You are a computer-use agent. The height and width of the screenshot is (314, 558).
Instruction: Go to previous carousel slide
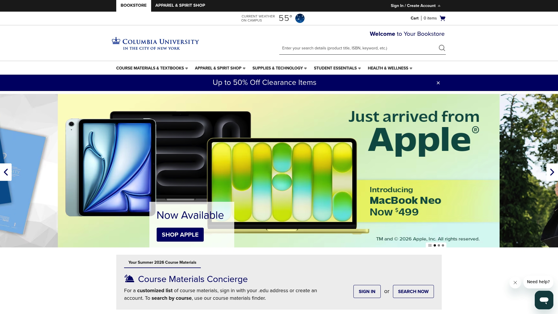[6, 172]
